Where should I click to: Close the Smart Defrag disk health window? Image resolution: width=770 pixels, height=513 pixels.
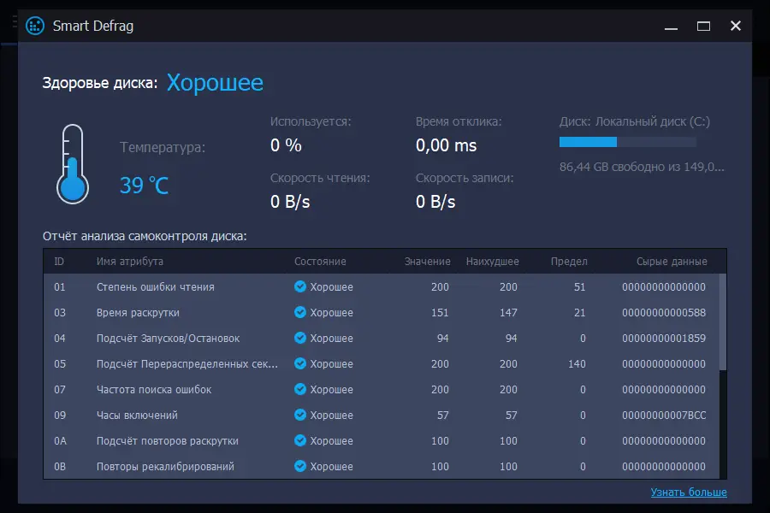click(736, 26)
